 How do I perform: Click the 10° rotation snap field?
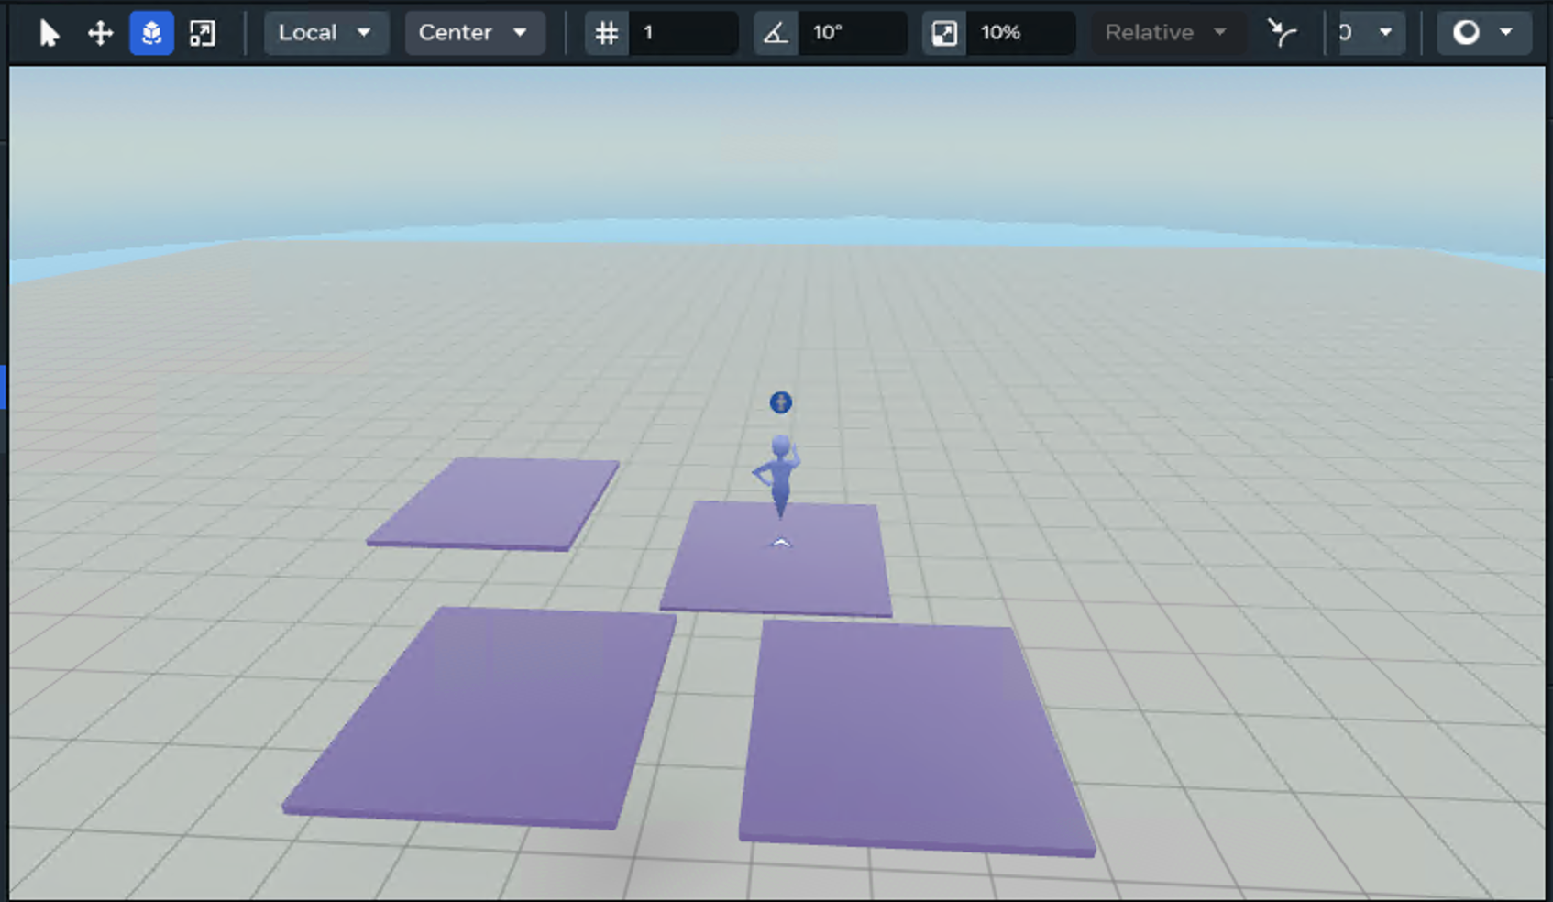point(853,33)
